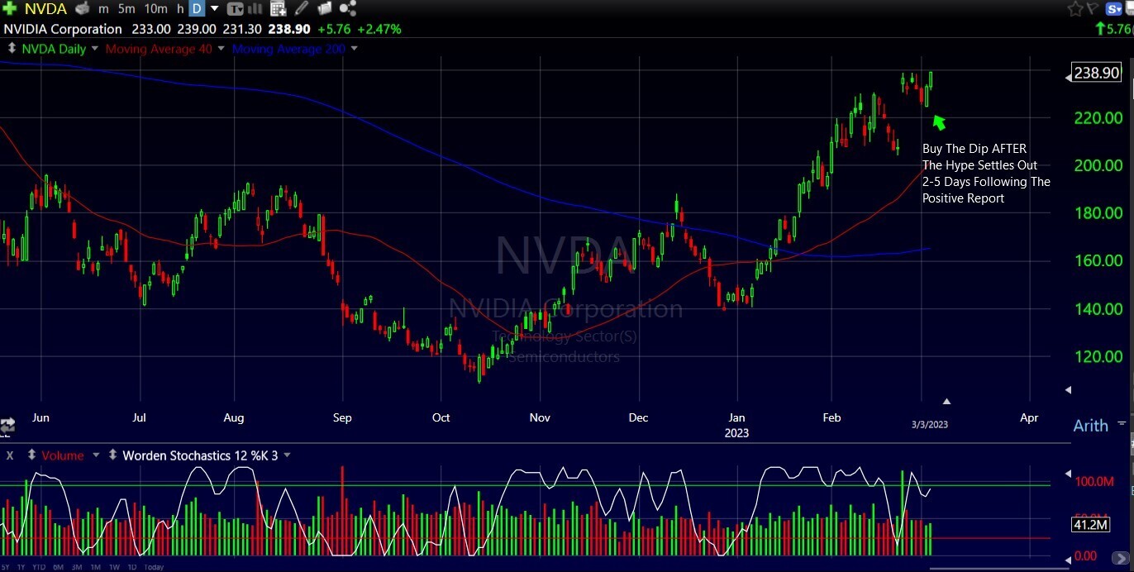Click the NVDA Daily plot label
1134x572 pixels.
click(54, 49)
